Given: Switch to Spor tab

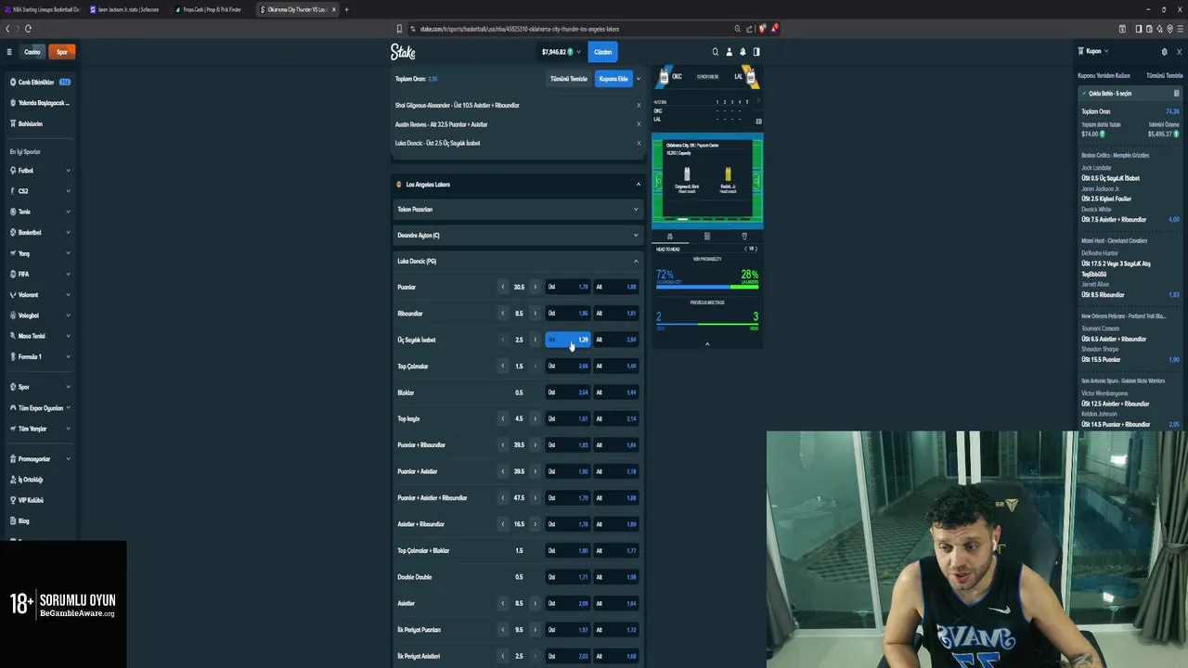Looking at the screenshot, I should [62, 52].
